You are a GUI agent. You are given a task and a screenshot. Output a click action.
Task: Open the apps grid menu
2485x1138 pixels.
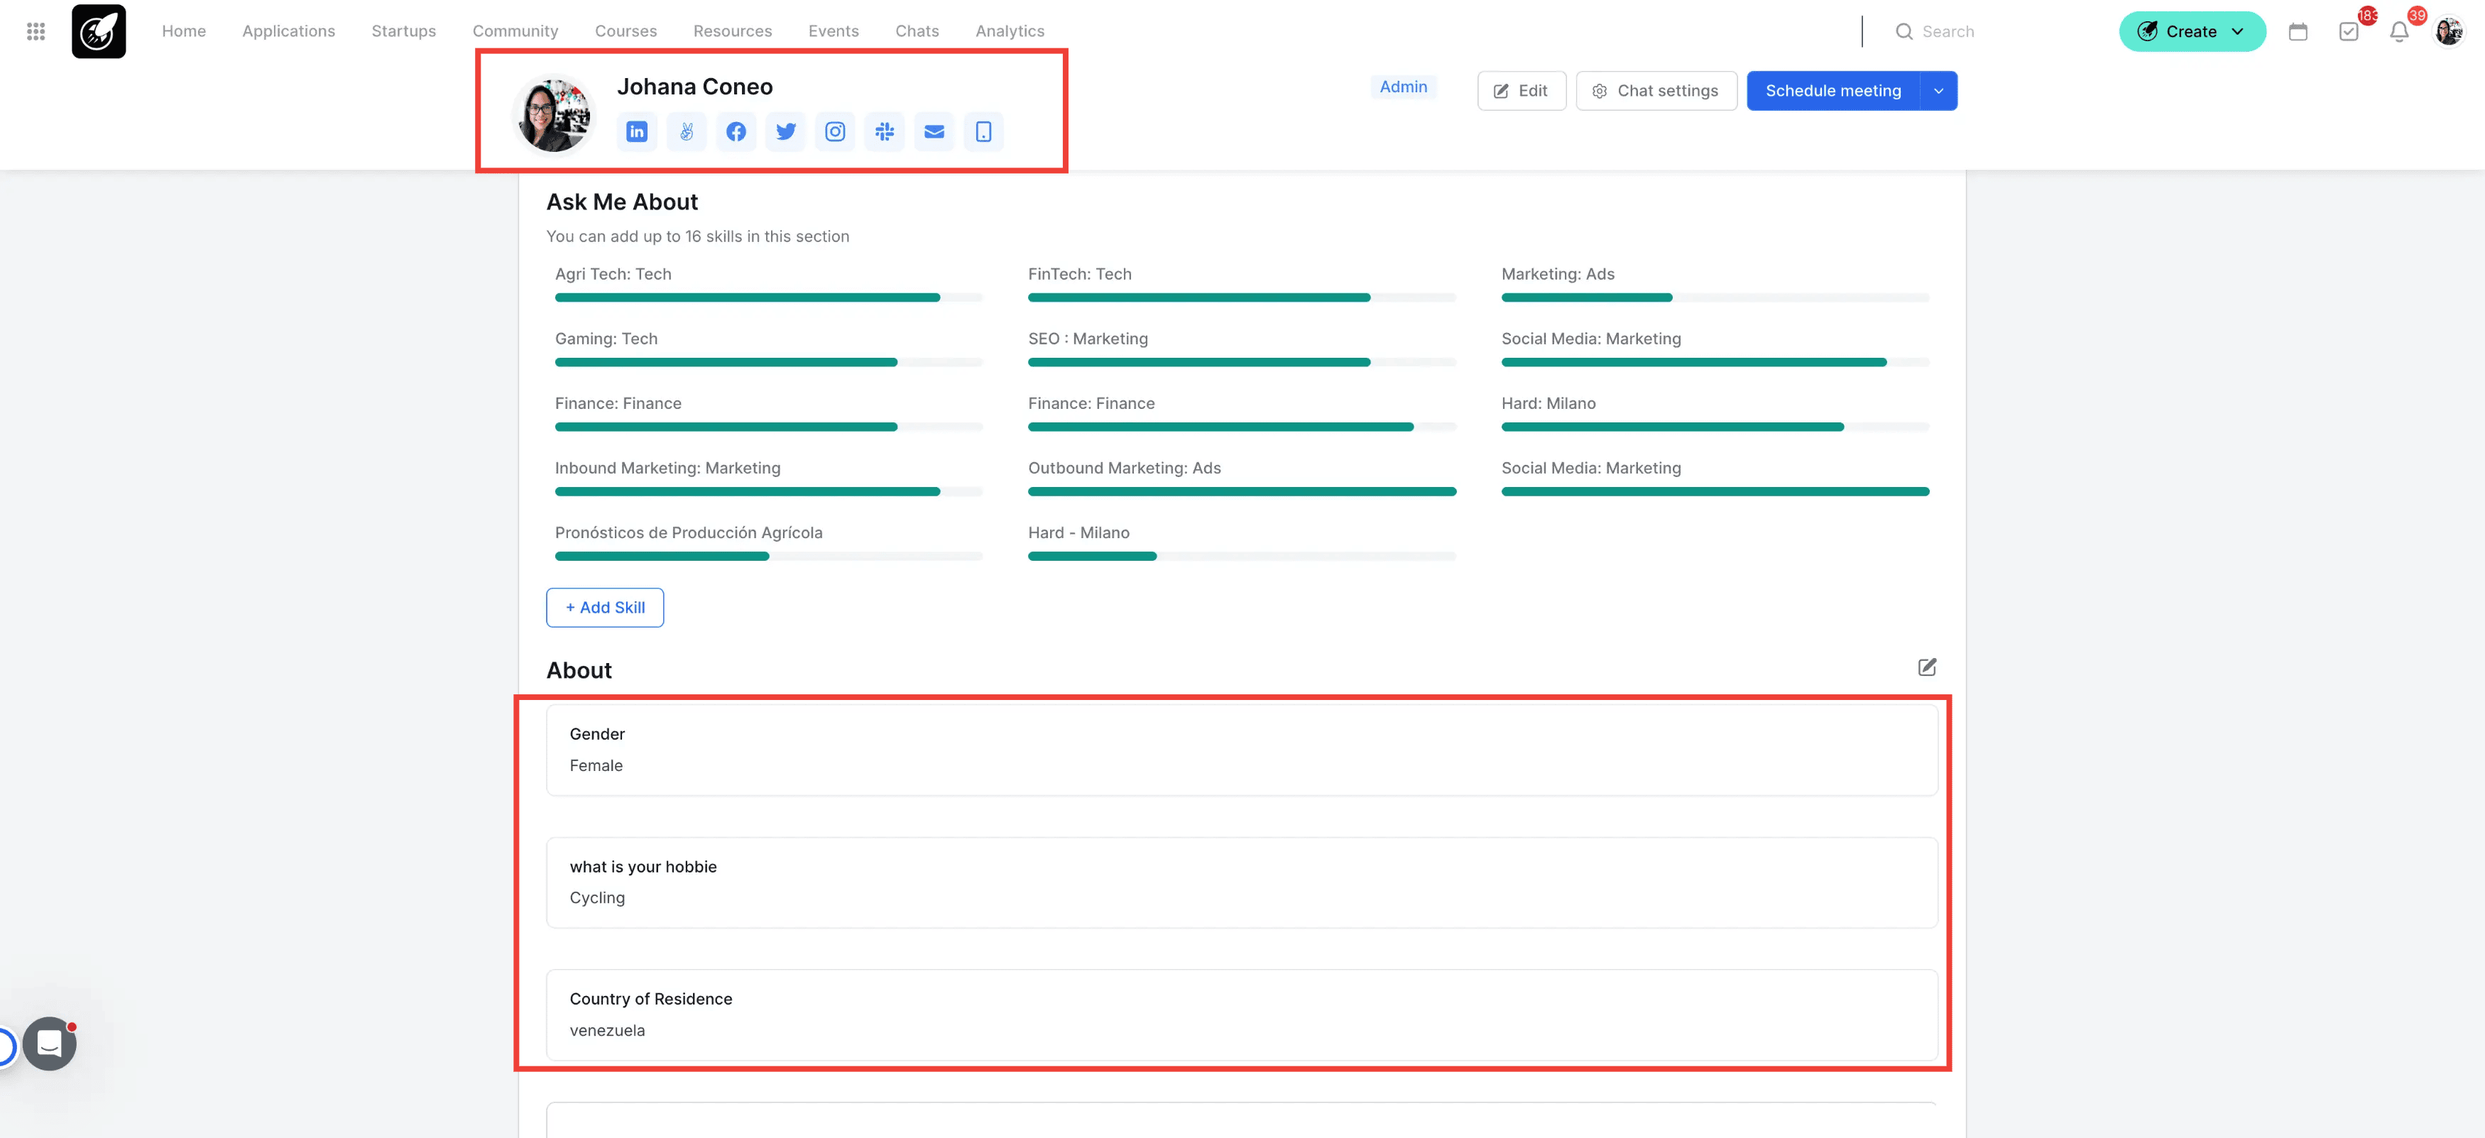click(x=35, y=32)
